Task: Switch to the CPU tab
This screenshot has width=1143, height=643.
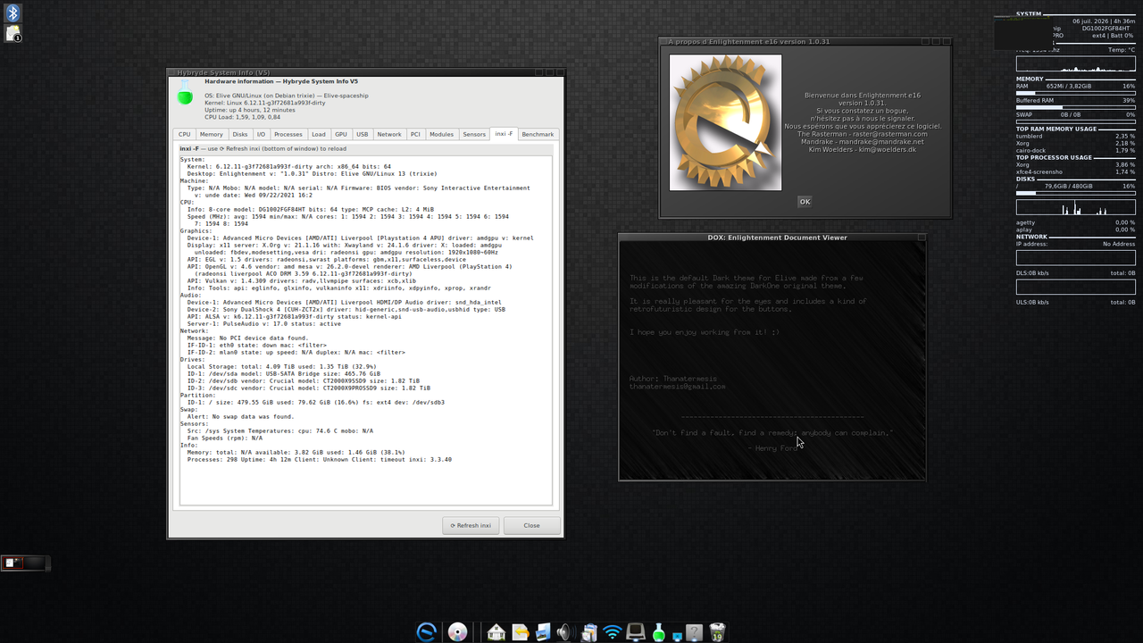Action: 184,134
